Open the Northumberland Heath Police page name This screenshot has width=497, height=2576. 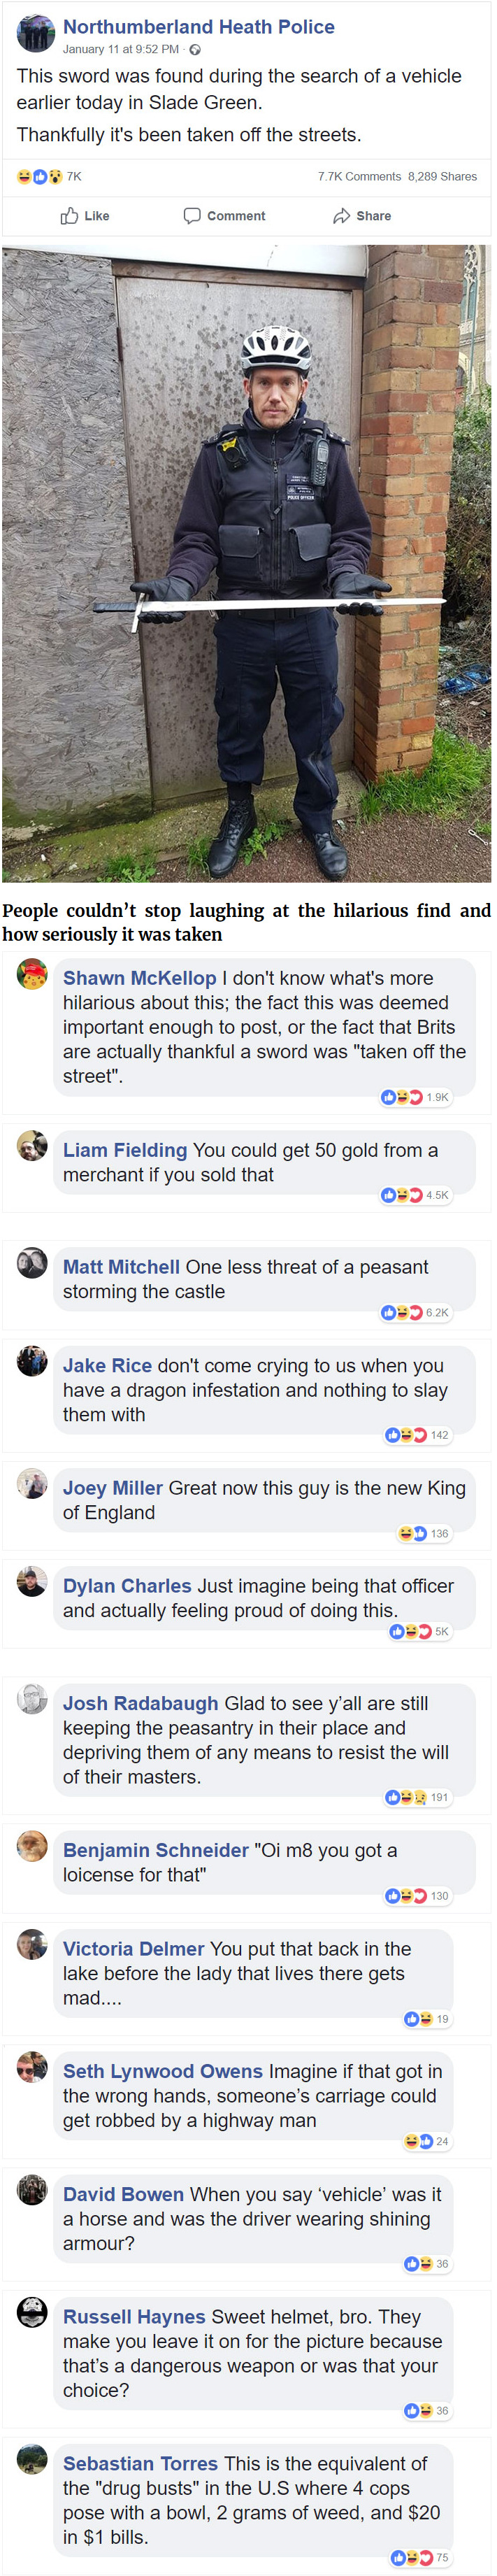point(198,27)
